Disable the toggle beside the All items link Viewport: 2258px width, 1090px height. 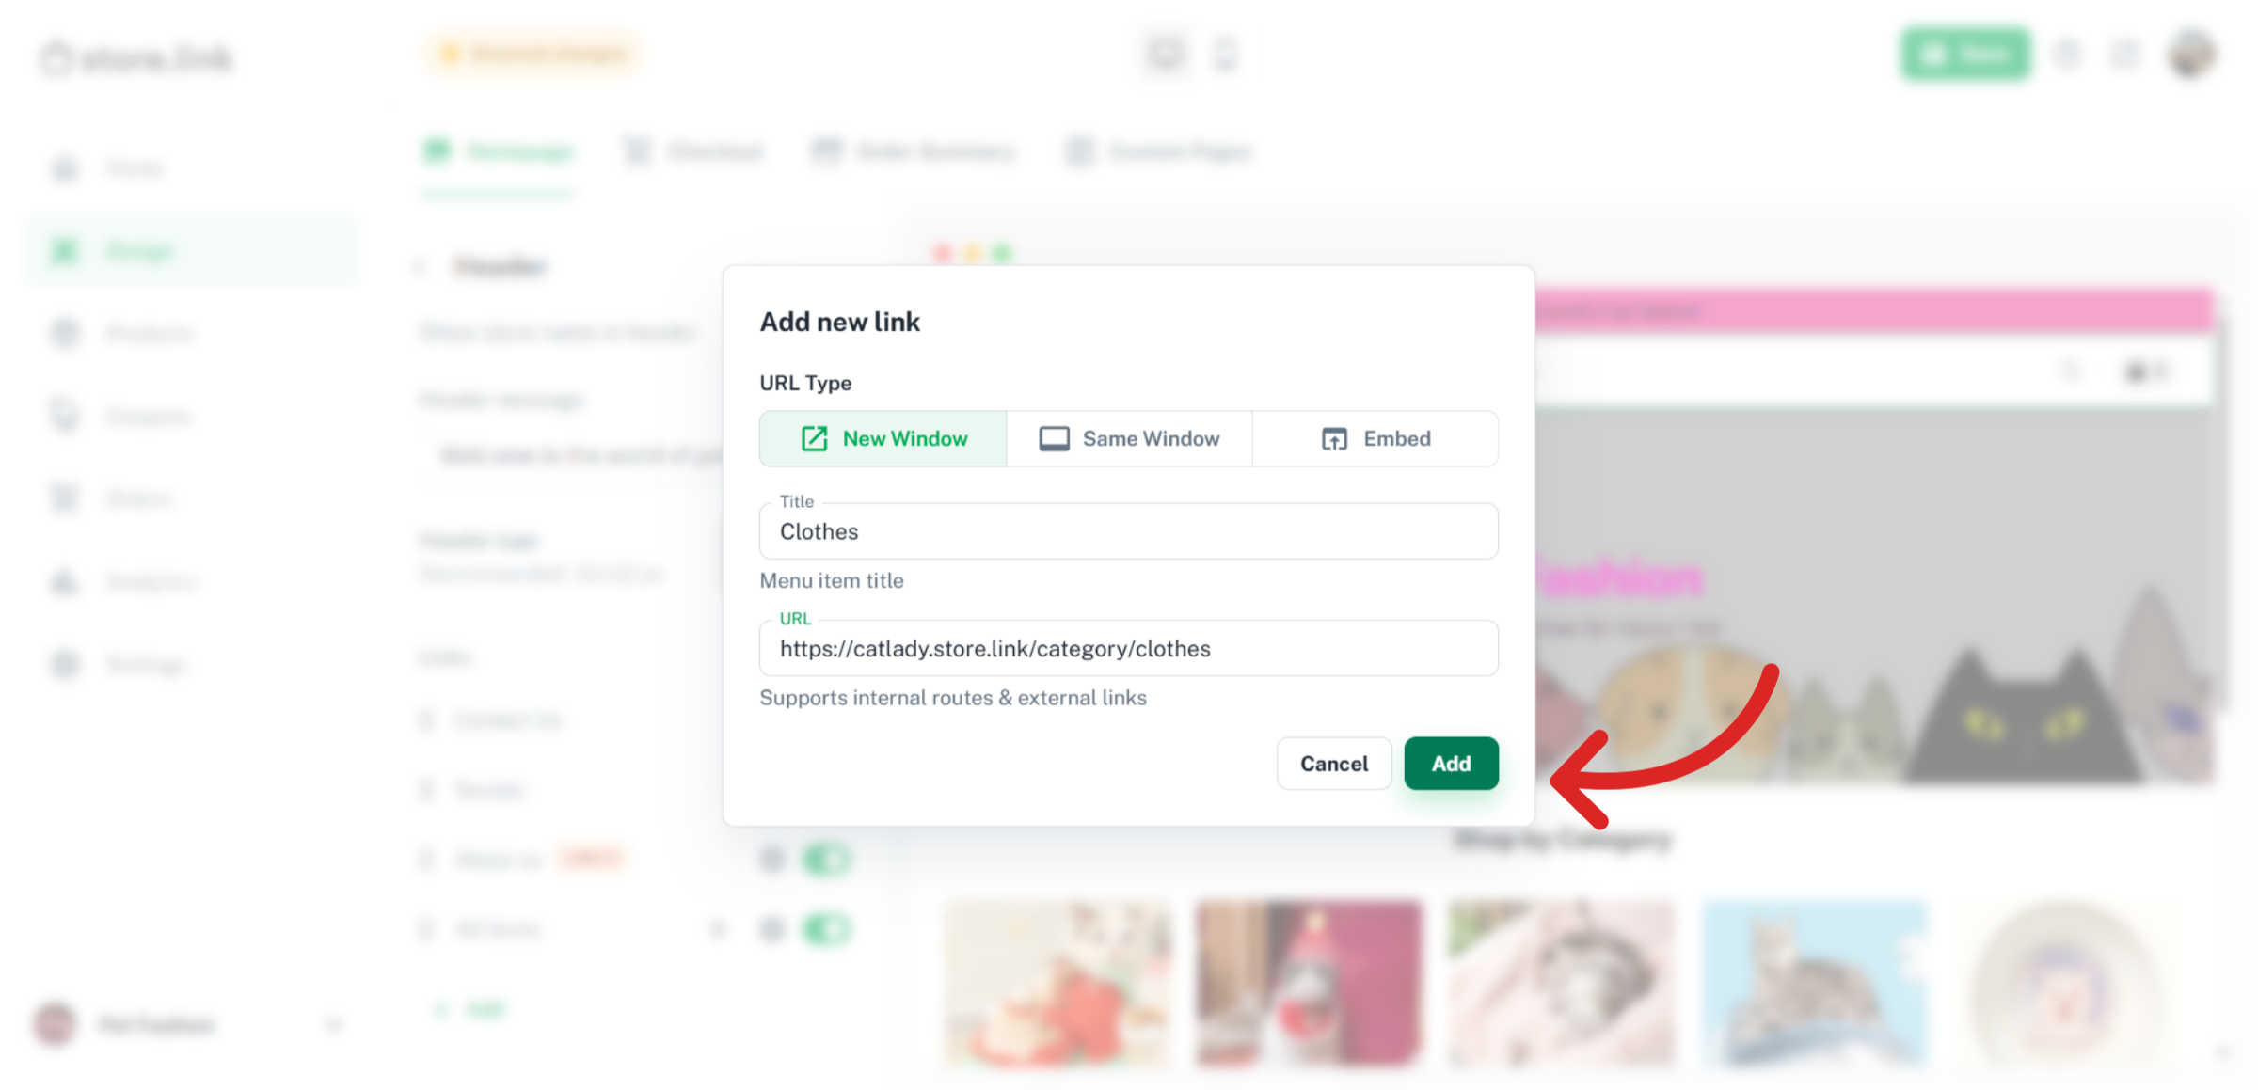[x=826, y=928]
